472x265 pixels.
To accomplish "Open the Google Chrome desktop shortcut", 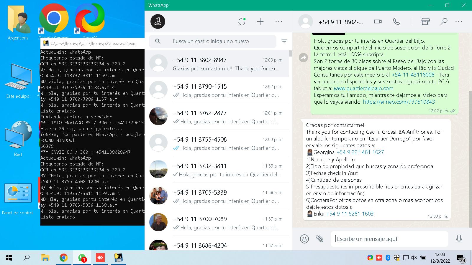I will tap(54, 21).
